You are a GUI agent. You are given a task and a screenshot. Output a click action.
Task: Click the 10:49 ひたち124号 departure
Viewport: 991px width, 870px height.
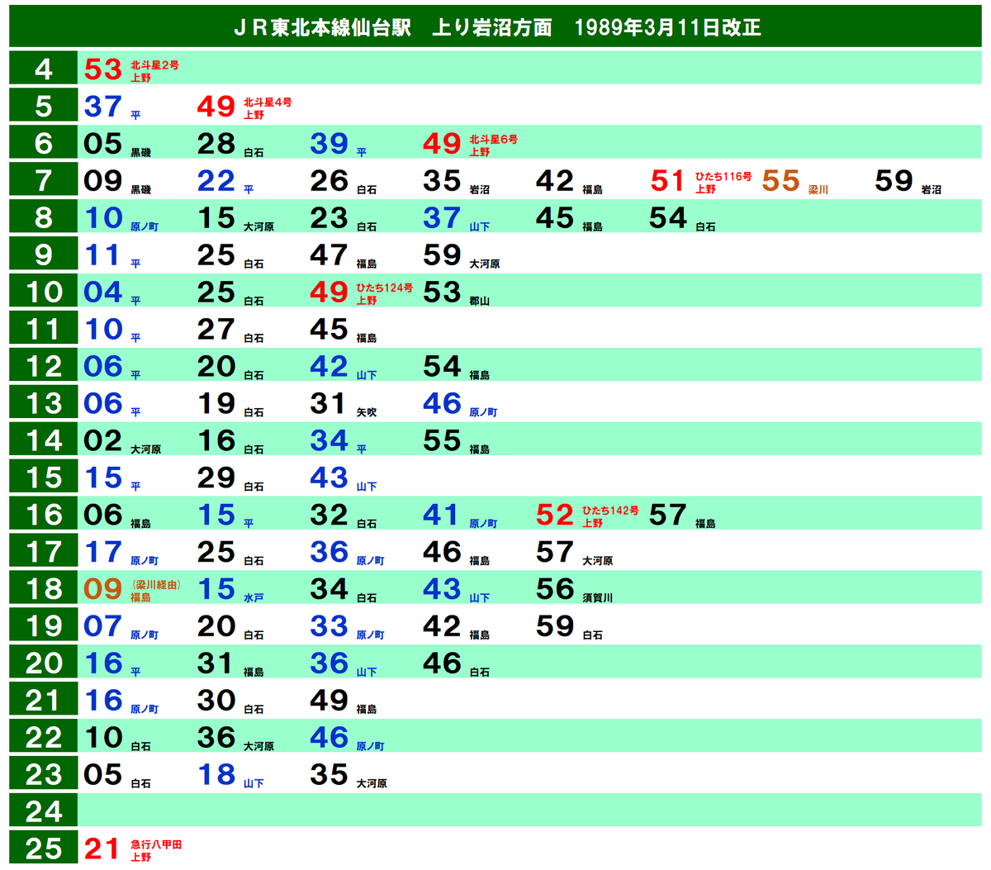(x=362, y=292)
